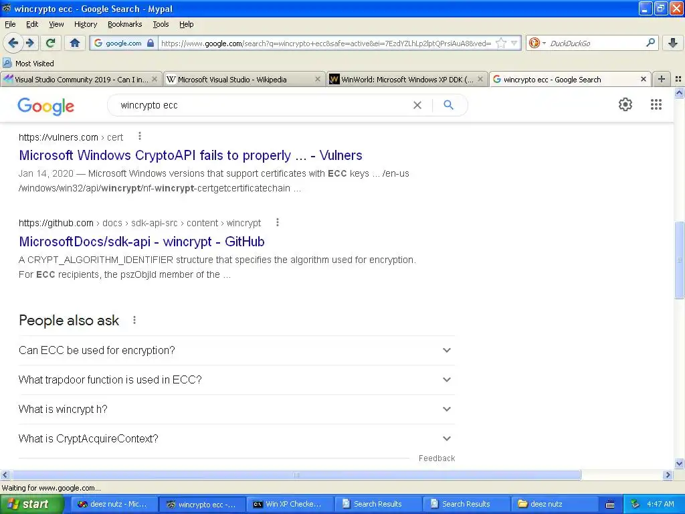Screen dimensions: 685x514
Task: Click the vertical scrollbar up arrow
Action: point(679,92)
